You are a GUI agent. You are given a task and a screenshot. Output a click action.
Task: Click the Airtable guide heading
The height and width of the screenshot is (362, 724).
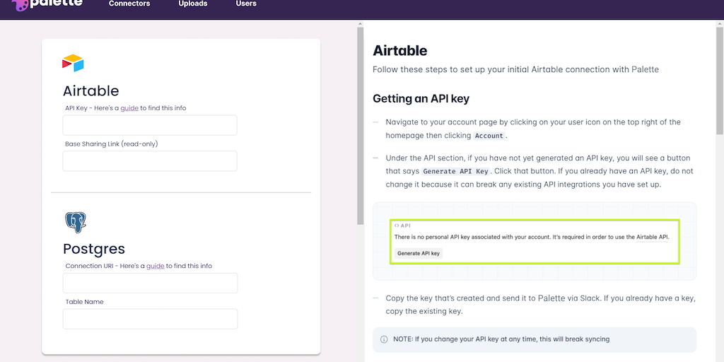[x=400, y=50]
